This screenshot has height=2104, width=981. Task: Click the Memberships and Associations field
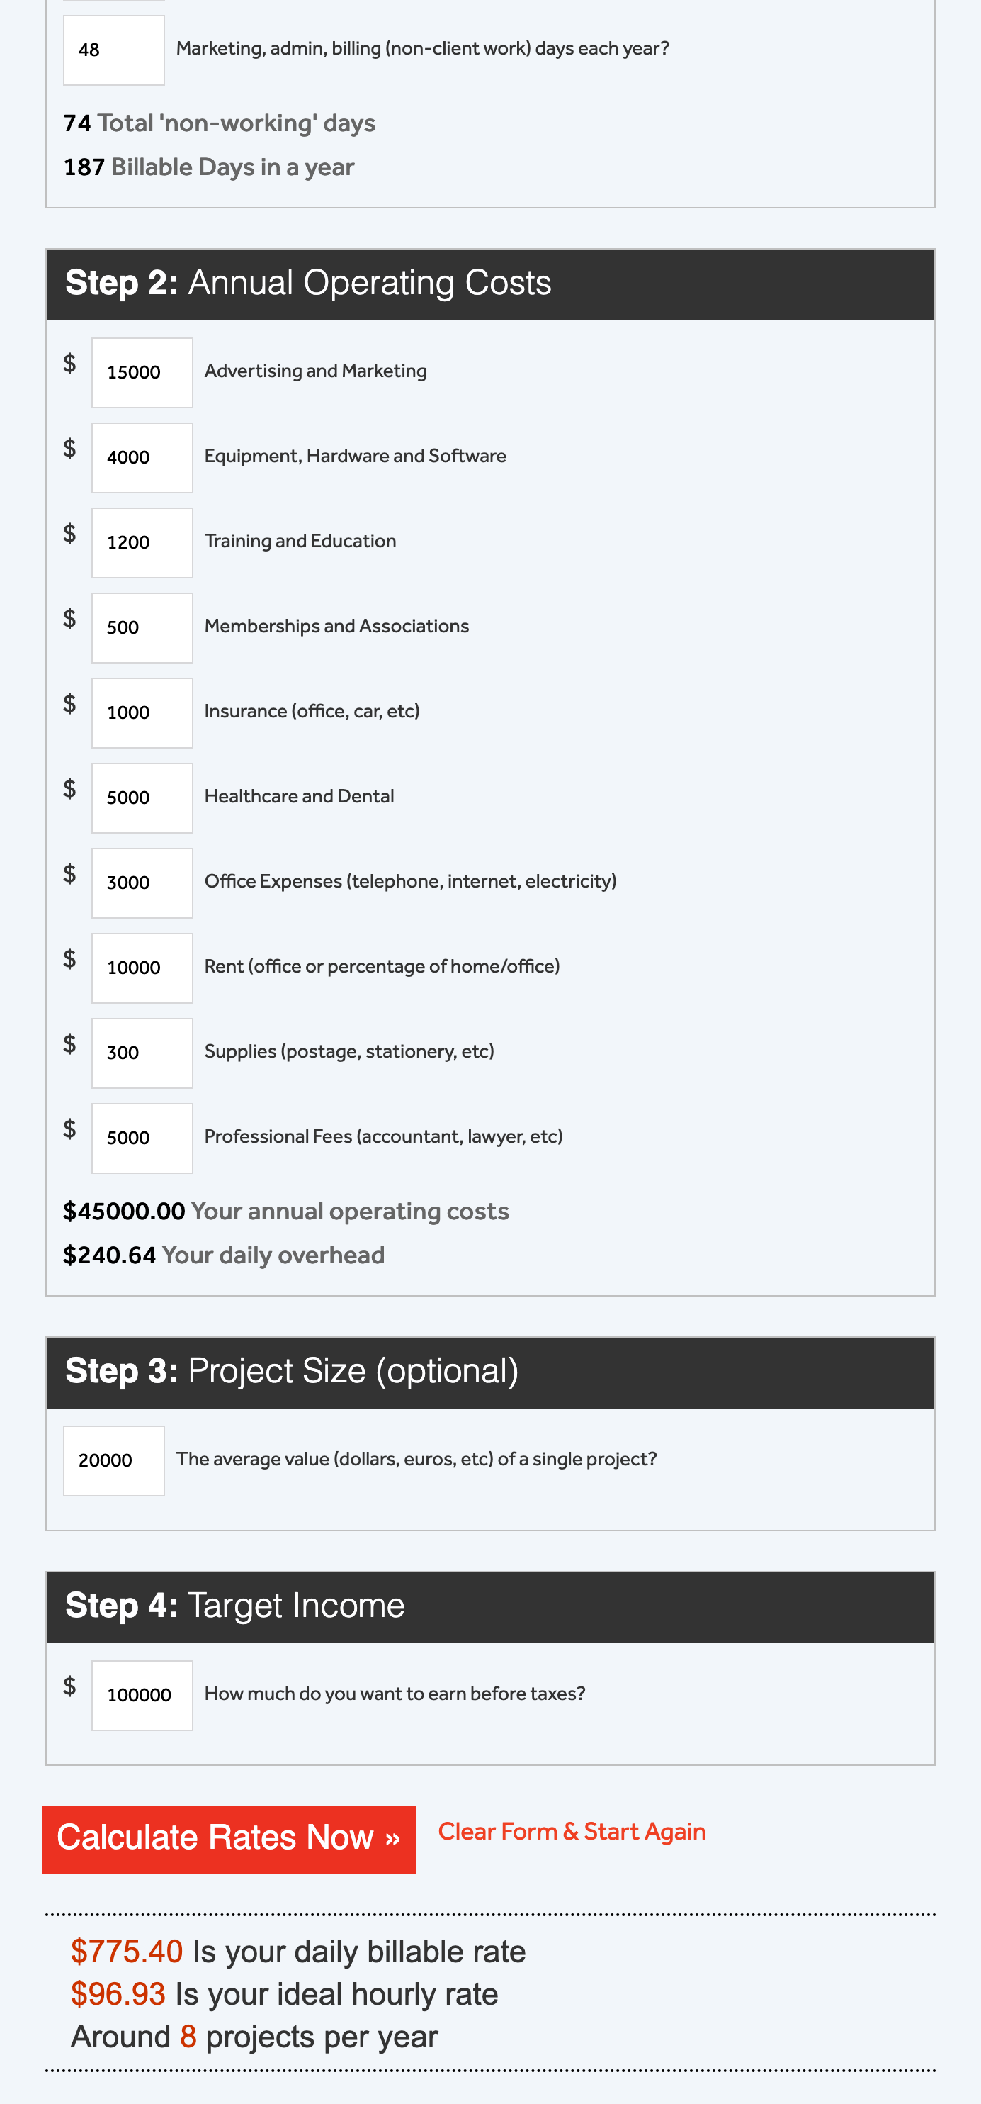(x=141, y=627)
